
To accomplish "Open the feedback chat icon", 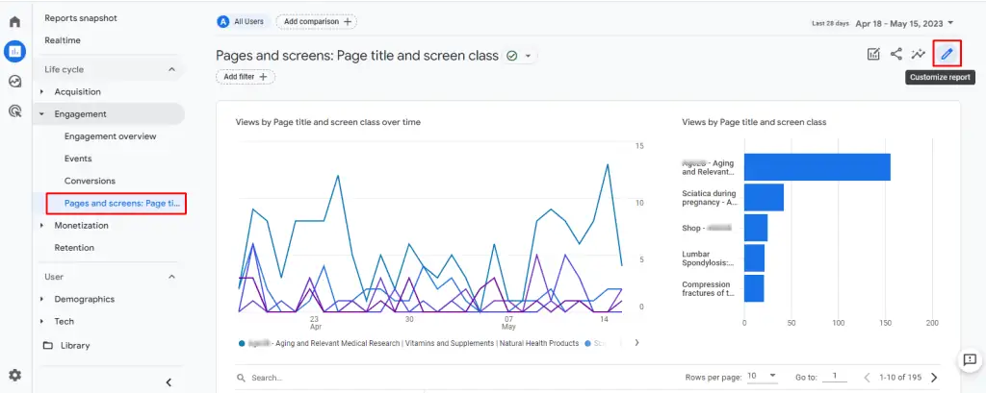I will [x=970, y=359].
